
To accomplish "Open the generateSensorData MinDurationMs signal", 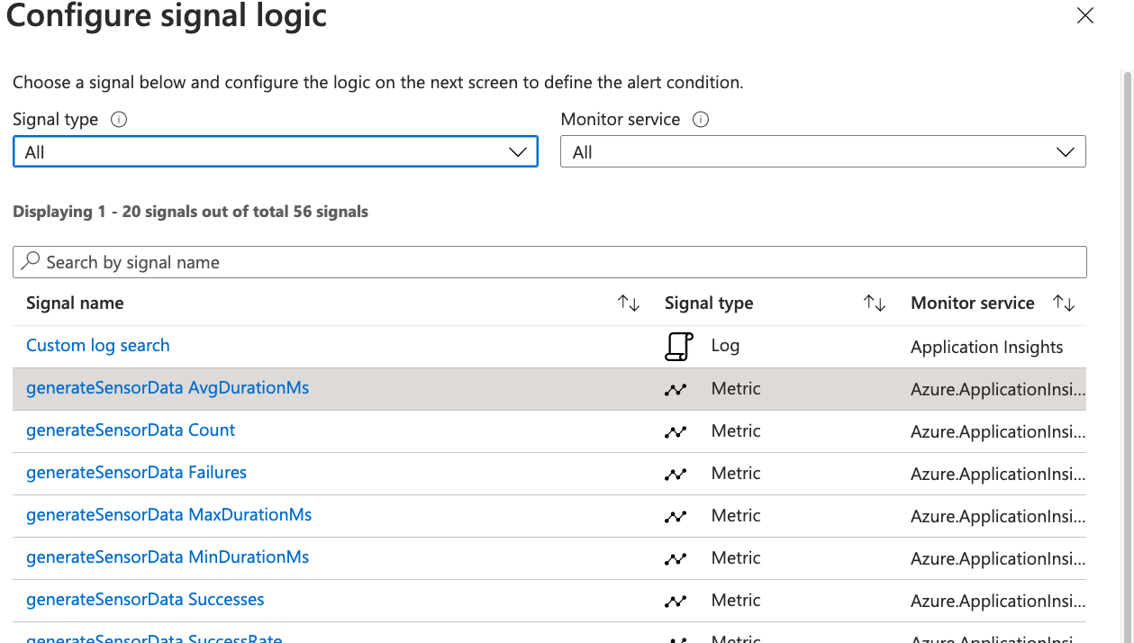I will click(x=168, y=557).
